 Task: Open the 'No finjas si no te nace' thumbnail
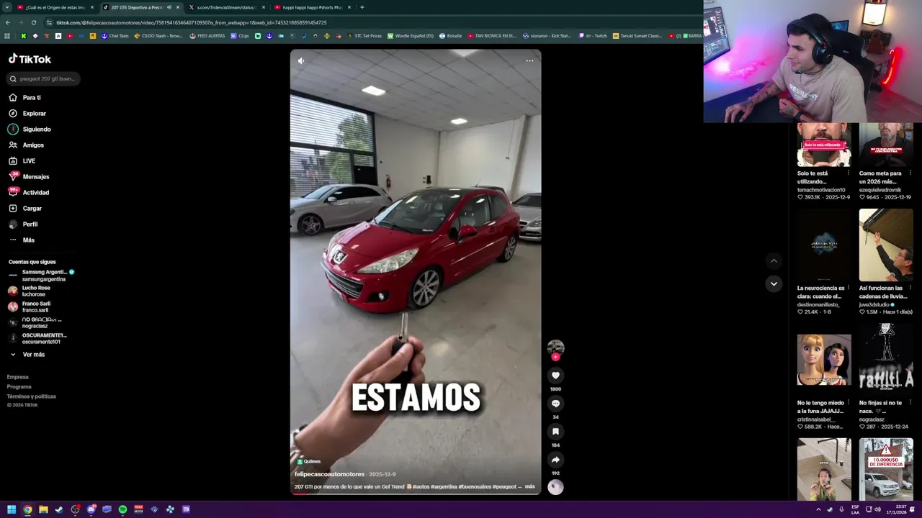[886, 360]
